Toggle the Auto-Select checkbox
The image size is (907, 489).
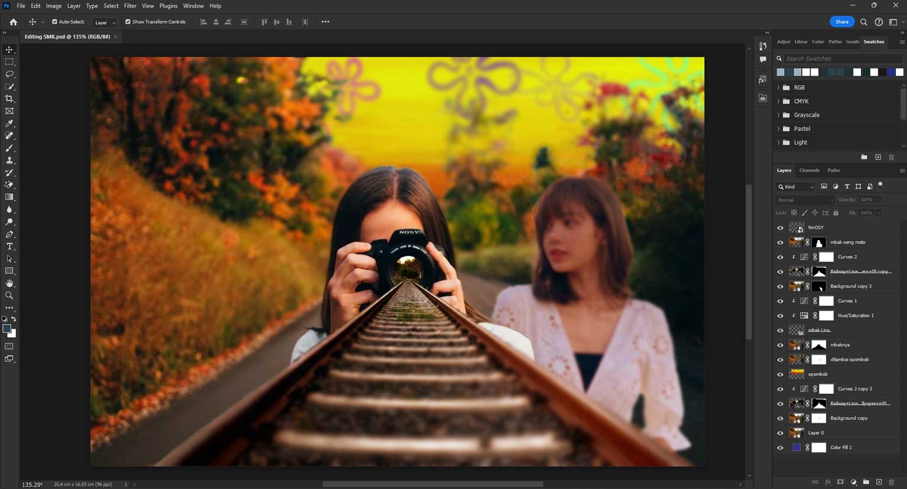tap(55, 22)
